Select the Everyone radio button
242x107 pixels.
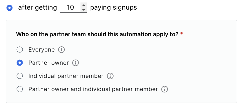(x=20, y=50)
